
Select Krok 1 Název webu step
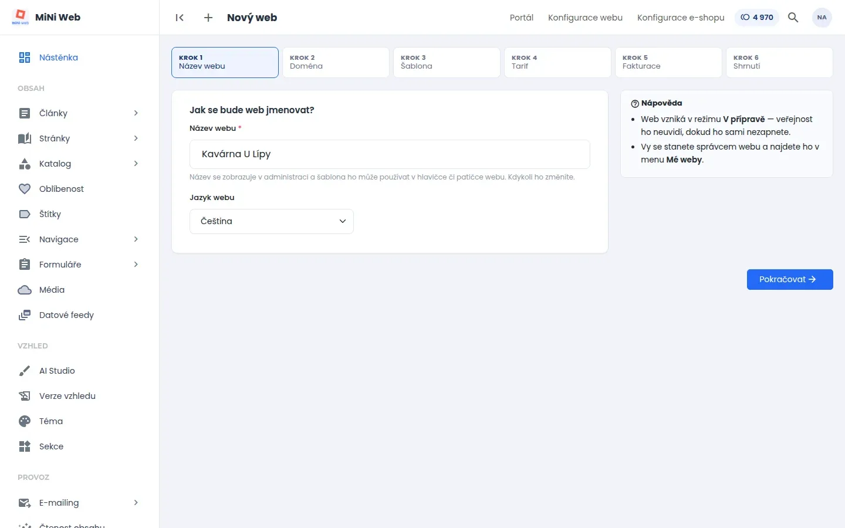225,62
